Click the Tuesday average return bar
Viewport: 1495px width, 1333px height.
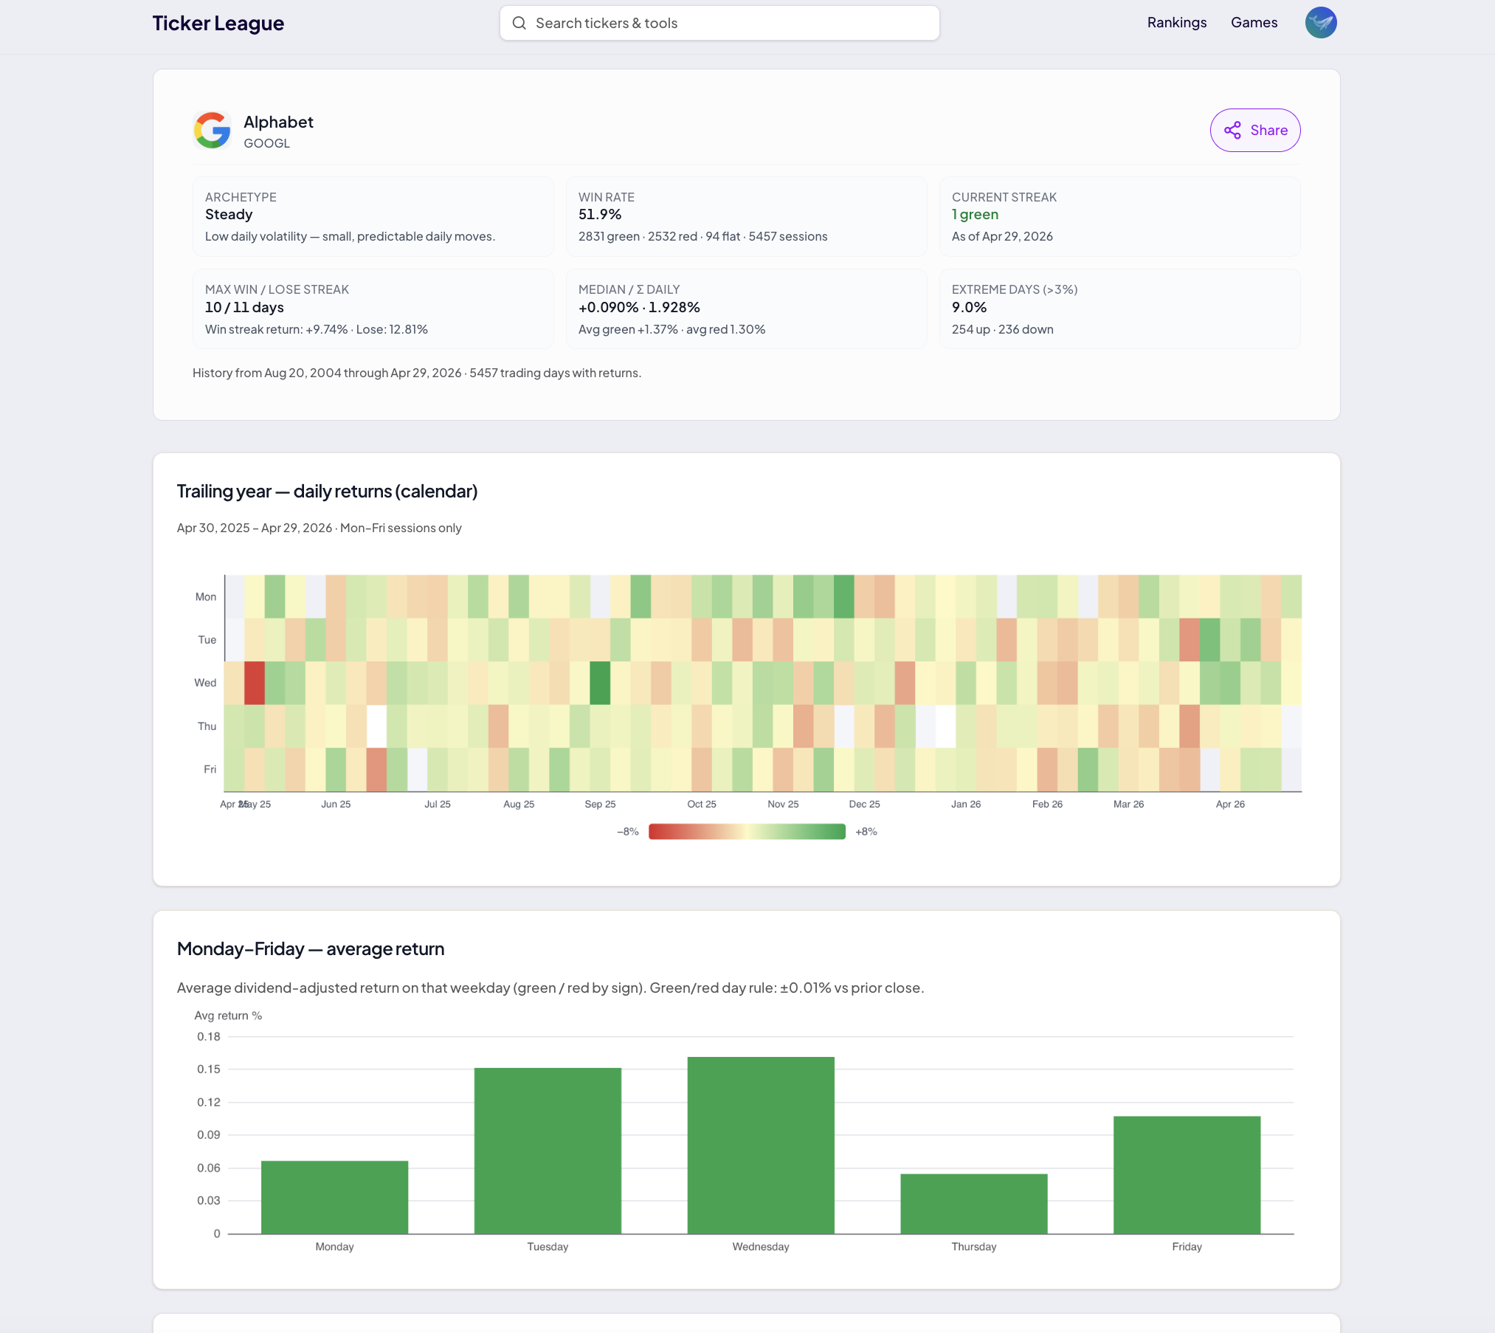click(x=548, y=1151)
